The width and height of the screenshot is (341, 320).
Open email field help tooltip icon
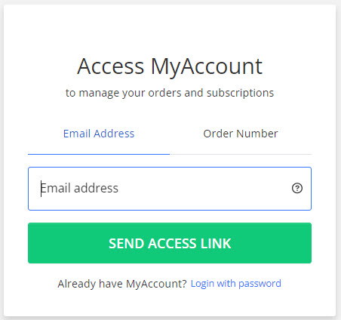[297, 188]
